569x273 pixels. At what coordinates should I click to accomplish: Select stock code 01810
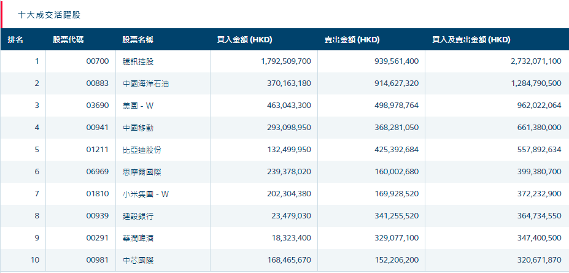(98, 194)
